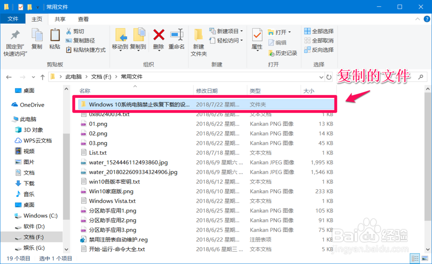Viewport: 432px width, 264px height.
Task: Click the Pin to Quick Access icon
Action: coord(15,35)
